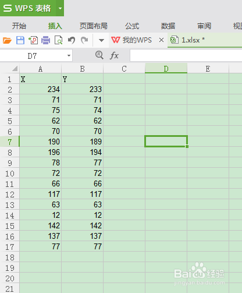
Task: Switch to the 插入 ribbon tab
Action: coord(55,26)
